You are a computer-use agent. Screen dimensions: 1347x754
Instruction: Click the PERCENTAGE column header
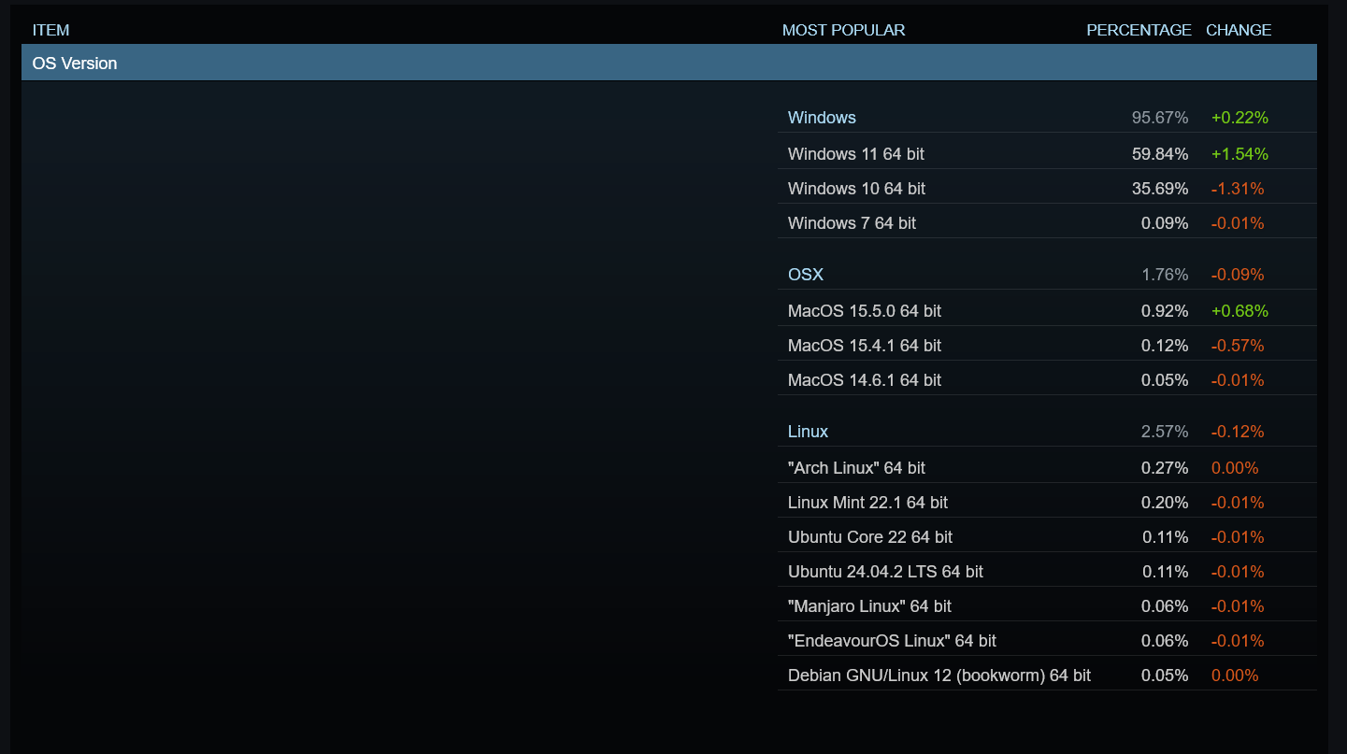[x=1139, y=30]
